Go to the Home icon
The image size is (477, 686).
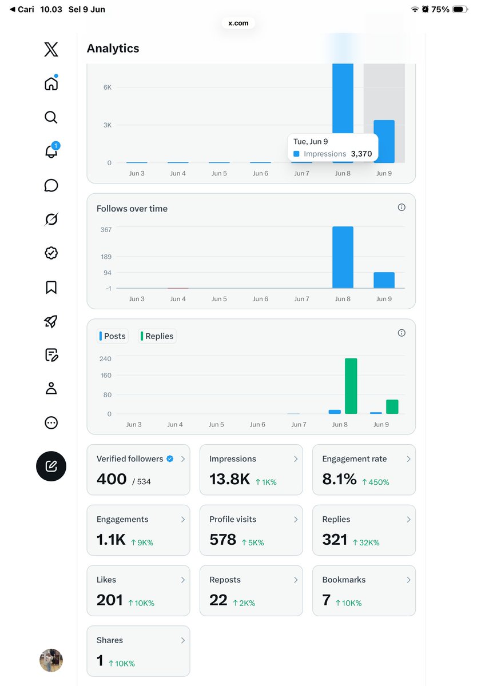coord(51,83)
